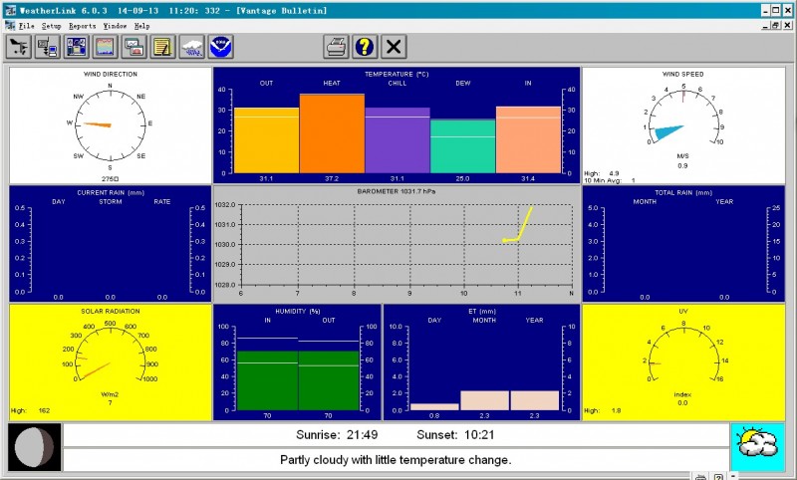The height and width of the screenshot is (480, 797).
Task: Open the bulletin dashboard view icon
Action: tap(77, 47)
